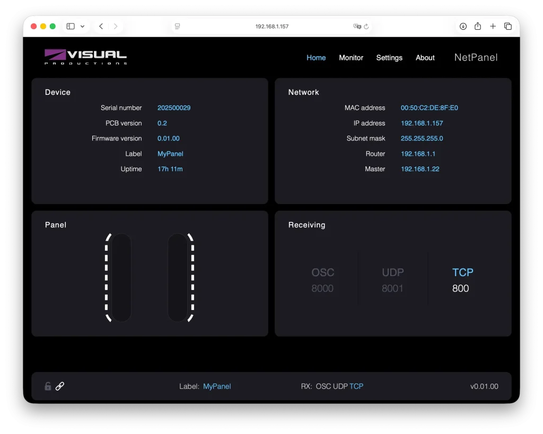Click the Home navigation link
This screenshot has width=543, height=434.
316,58
